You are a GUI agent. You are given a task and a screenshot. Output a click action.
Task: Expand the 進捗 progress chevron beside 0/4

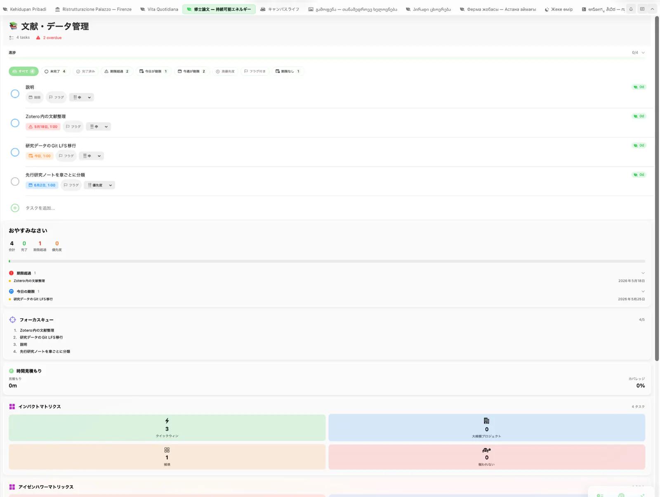pos(643,53)
